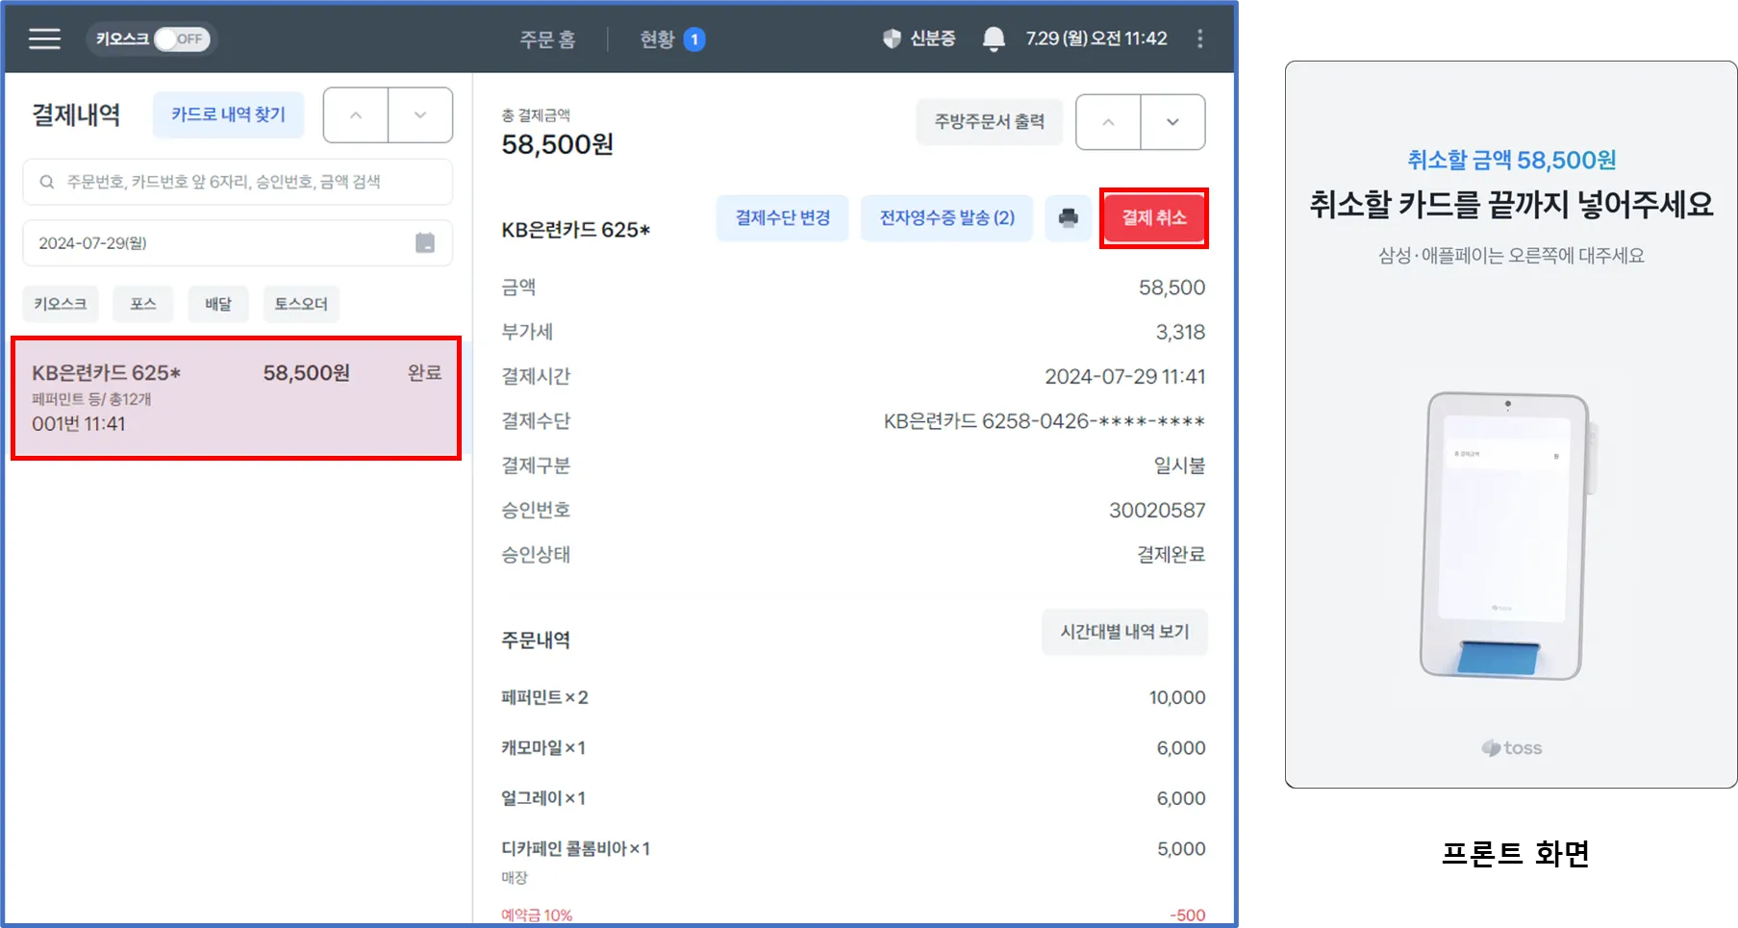The width and height of the screenshot is (1738, 928).
Task: Select the KB은련카드 58,500원 payment row
Action: [236, 398]
